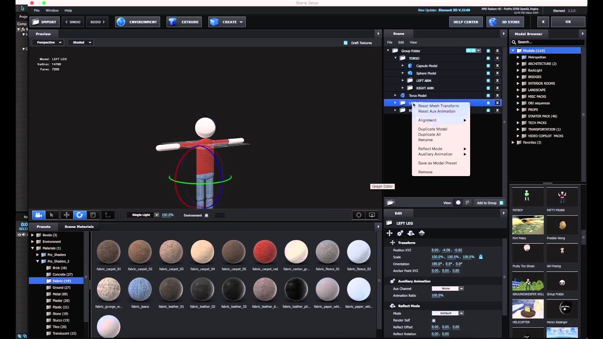Select Duplicate Model in context menu
The height and width of the screenshot is (339, 603).
[432, 129]
